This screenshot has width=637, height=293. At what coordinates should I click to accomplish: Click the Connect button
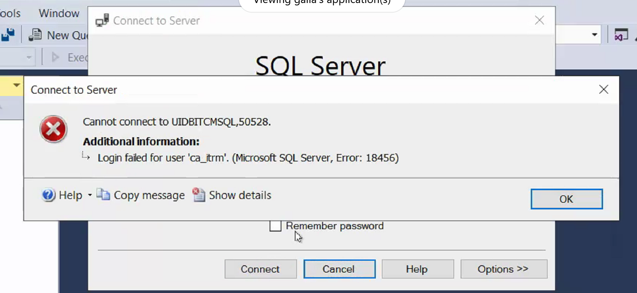261,269
